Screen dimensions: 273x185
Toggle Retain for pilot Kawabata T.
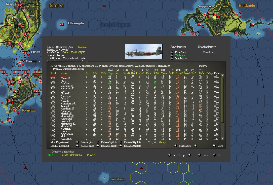[x=216, y=88]
